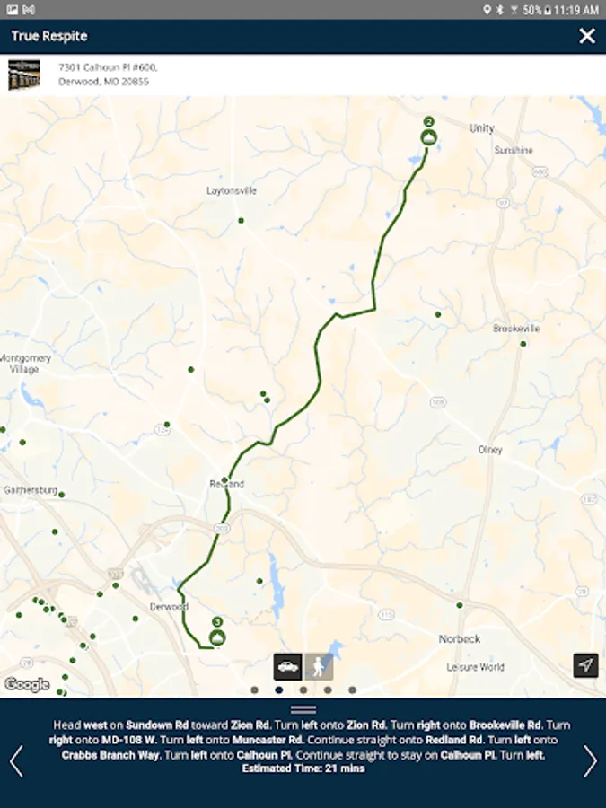606x808 pixels.
Task: Open Google logo link on map
Action: click(x=26, y=684)
